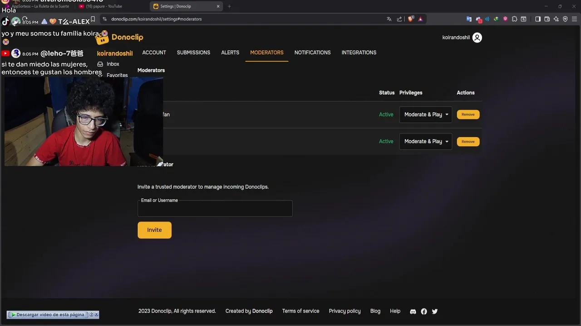
Task: Click the webcam video overlay thumbnail
Action: [x=84, y=121]
